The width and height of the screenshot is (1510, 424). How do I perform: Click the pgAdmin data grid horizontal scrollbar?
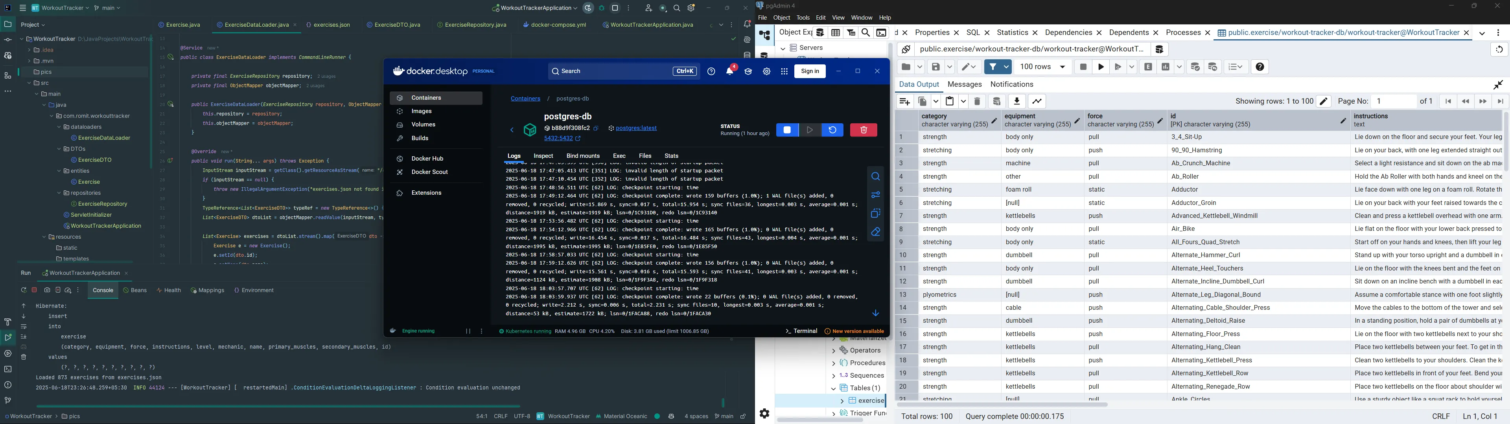coord(1002,405)
